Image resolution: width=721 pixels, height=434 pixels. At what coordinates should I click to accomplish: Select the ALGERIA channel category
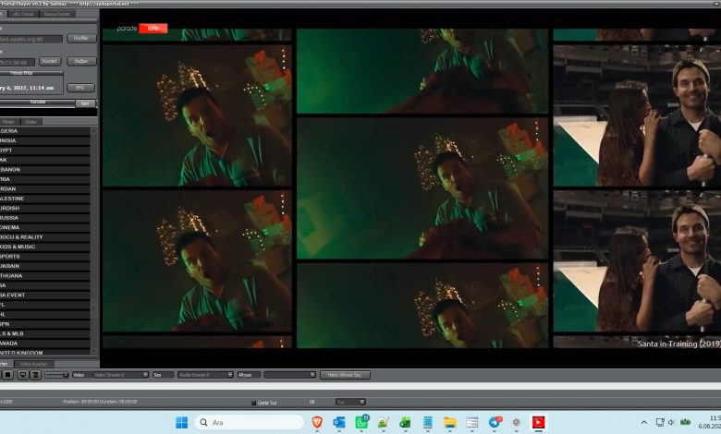[44, 131]
